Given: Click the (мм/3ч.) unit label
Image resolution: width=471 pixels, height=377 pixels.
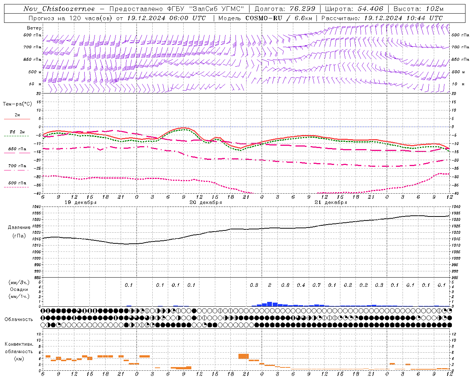Looking at the screenshot, I should click(20, 282).
